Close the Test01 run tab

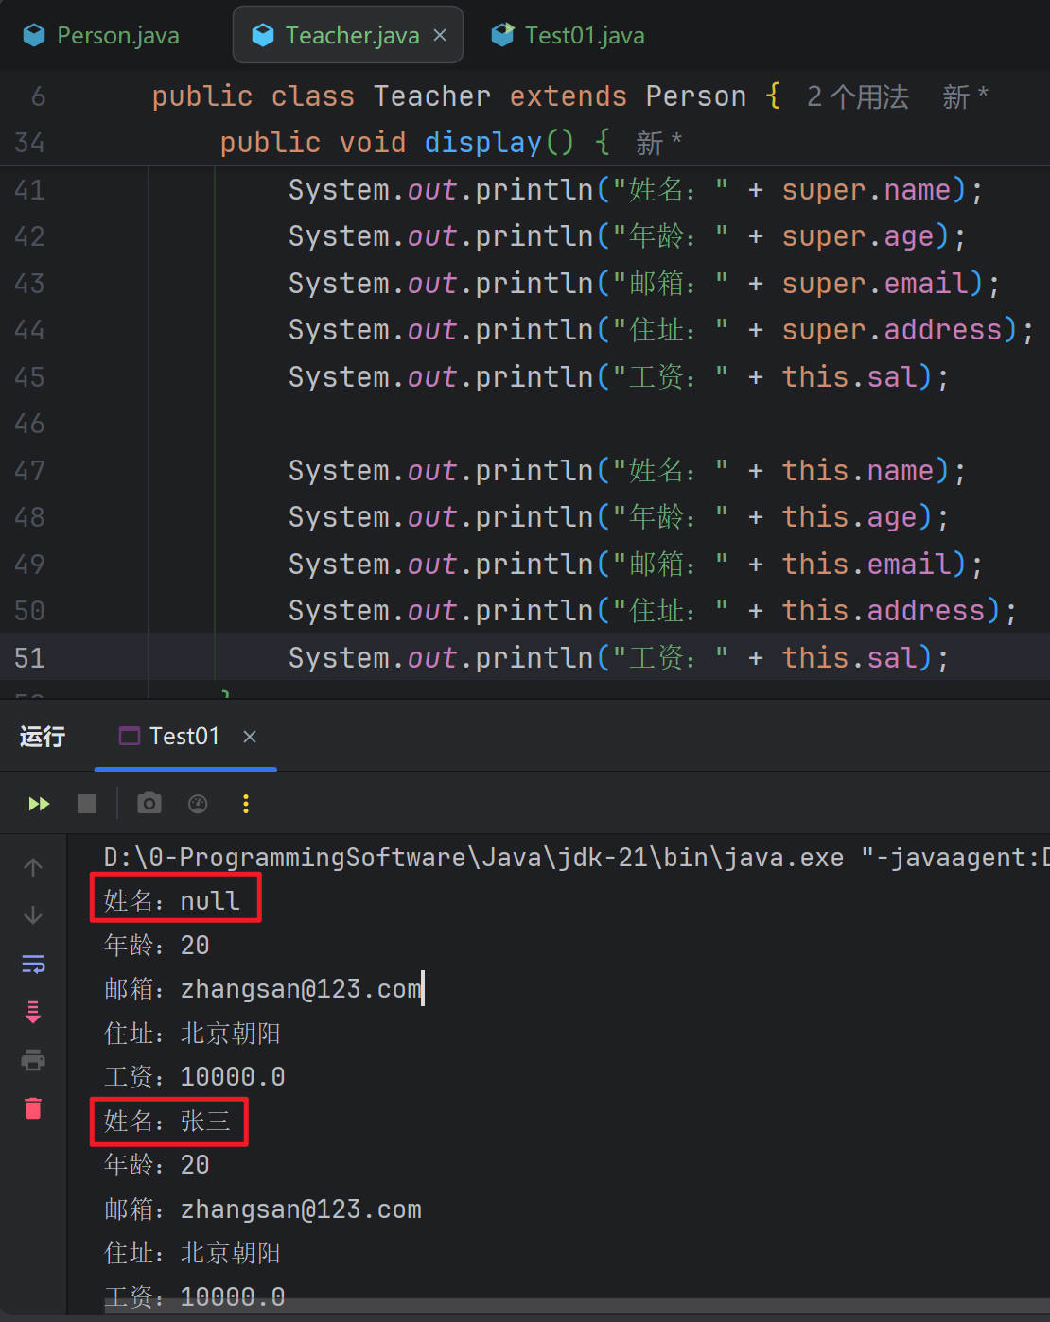point(250,737)
